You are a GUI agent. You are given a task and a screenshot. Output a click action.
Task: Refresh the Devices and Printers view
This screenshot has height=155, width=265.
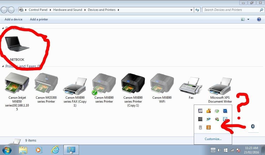coord(197,10)
